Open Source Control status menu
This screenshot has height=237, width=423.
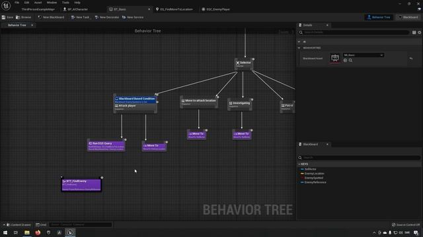pos(406,224)
